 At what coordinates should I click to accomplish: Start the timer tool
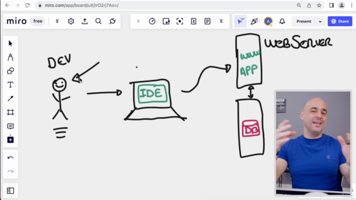(152, 21)
